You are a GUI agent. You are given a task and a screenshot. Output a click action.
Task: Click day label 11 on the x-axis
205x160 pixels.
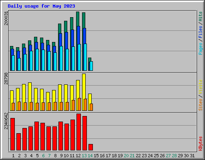tap(72, 156)
